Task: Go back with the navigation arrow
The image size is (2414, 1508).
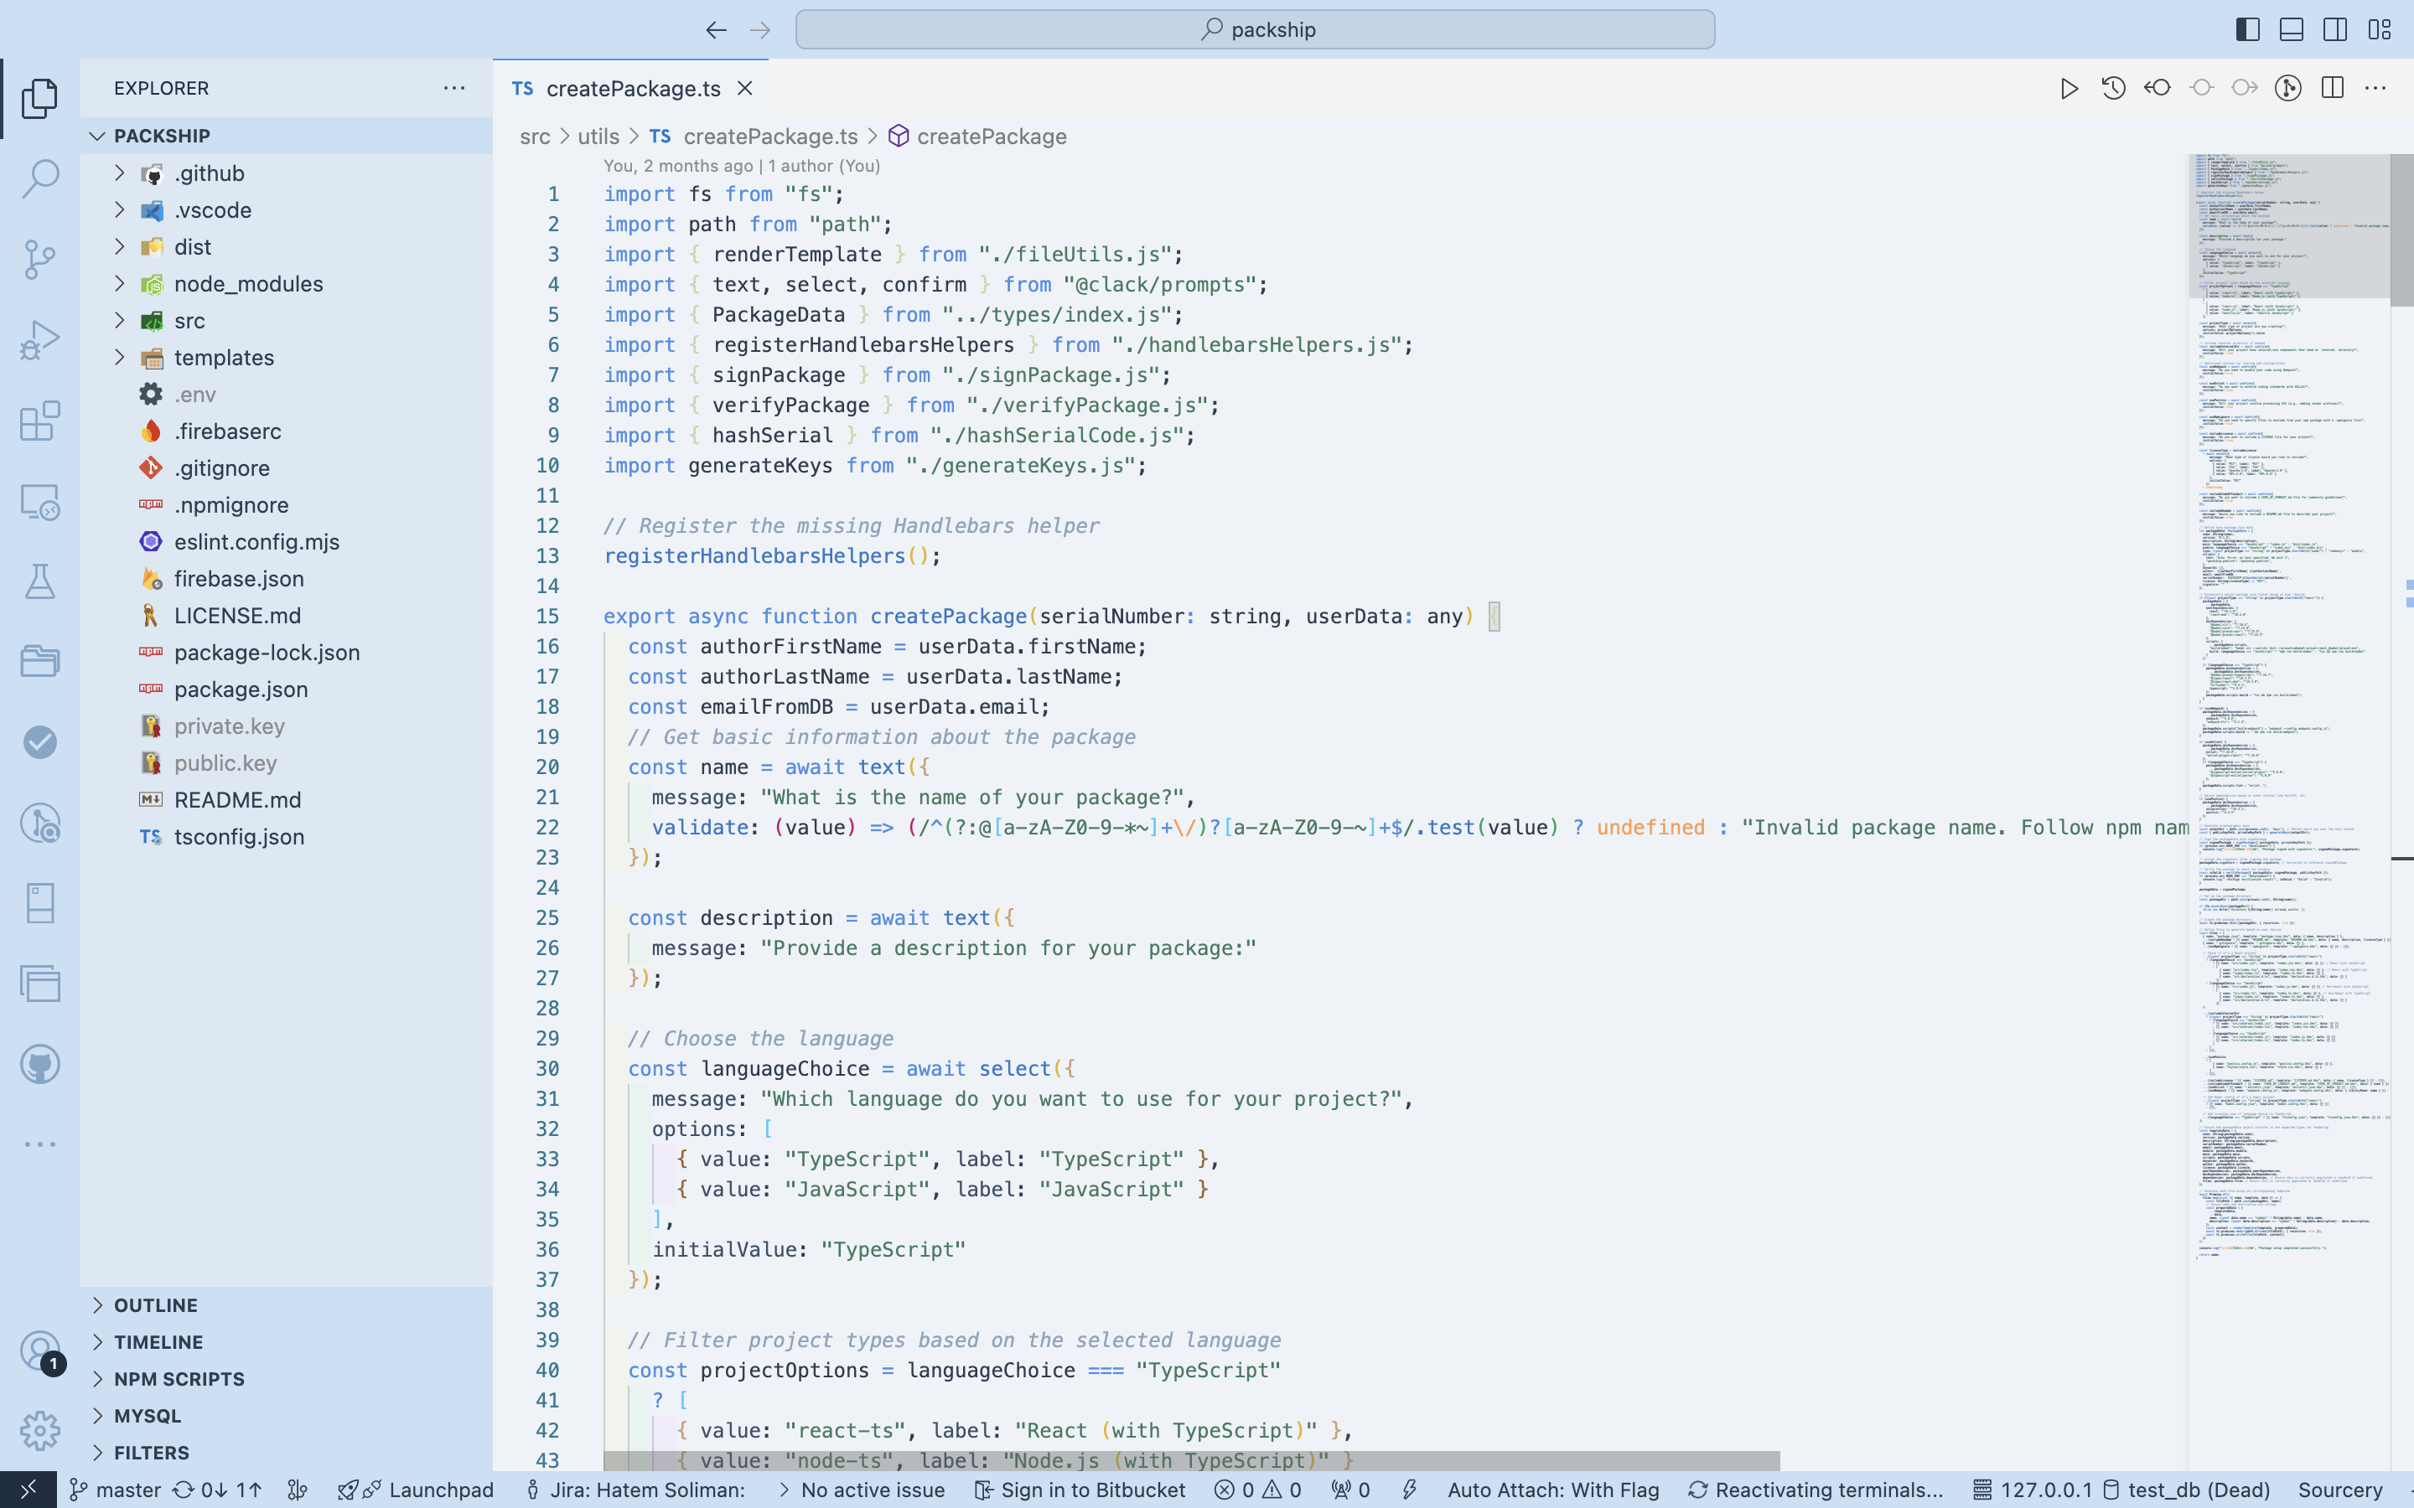Action: coord(716,30)
